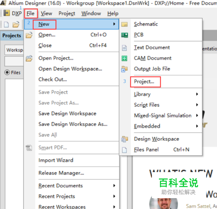217x209 pixels.
Task: Select the Files radio button
Action: [x=7, y=72]
